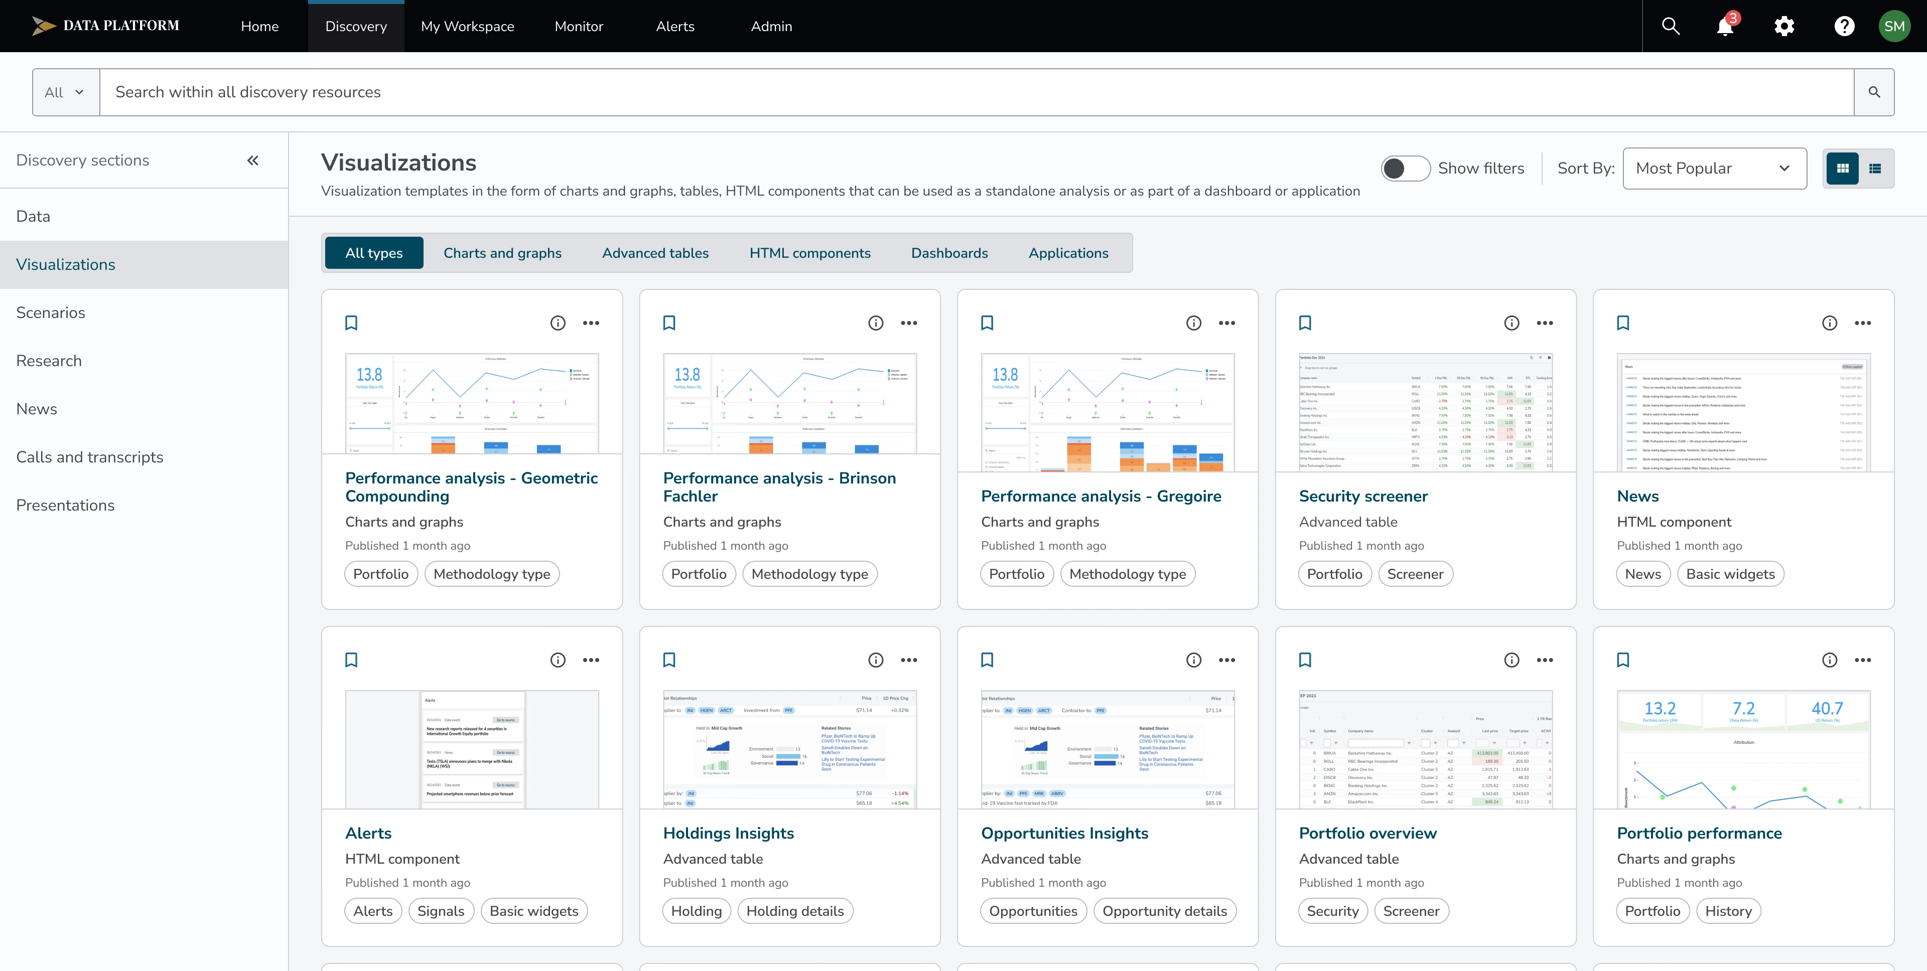Open notifications bell with 3 alerts
Image resolution: width=1927 pixels, height=971 pixels.
(x=1726, y=26)
